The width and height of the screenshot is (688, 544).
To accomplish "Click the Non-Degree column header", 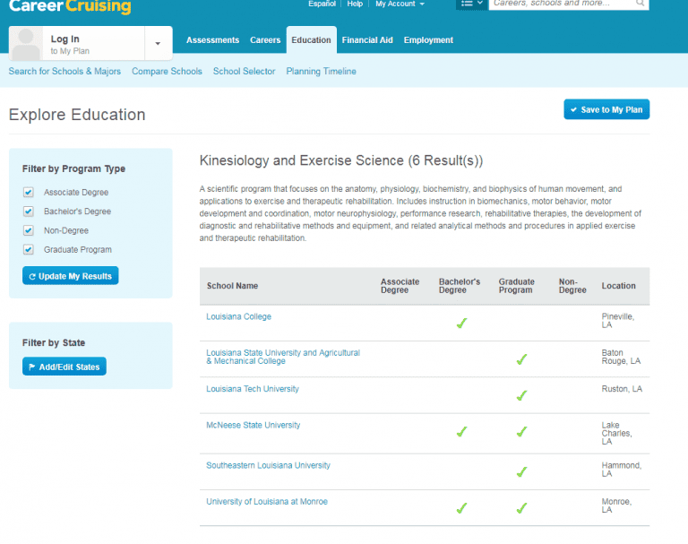I will (x=572, y=286).
